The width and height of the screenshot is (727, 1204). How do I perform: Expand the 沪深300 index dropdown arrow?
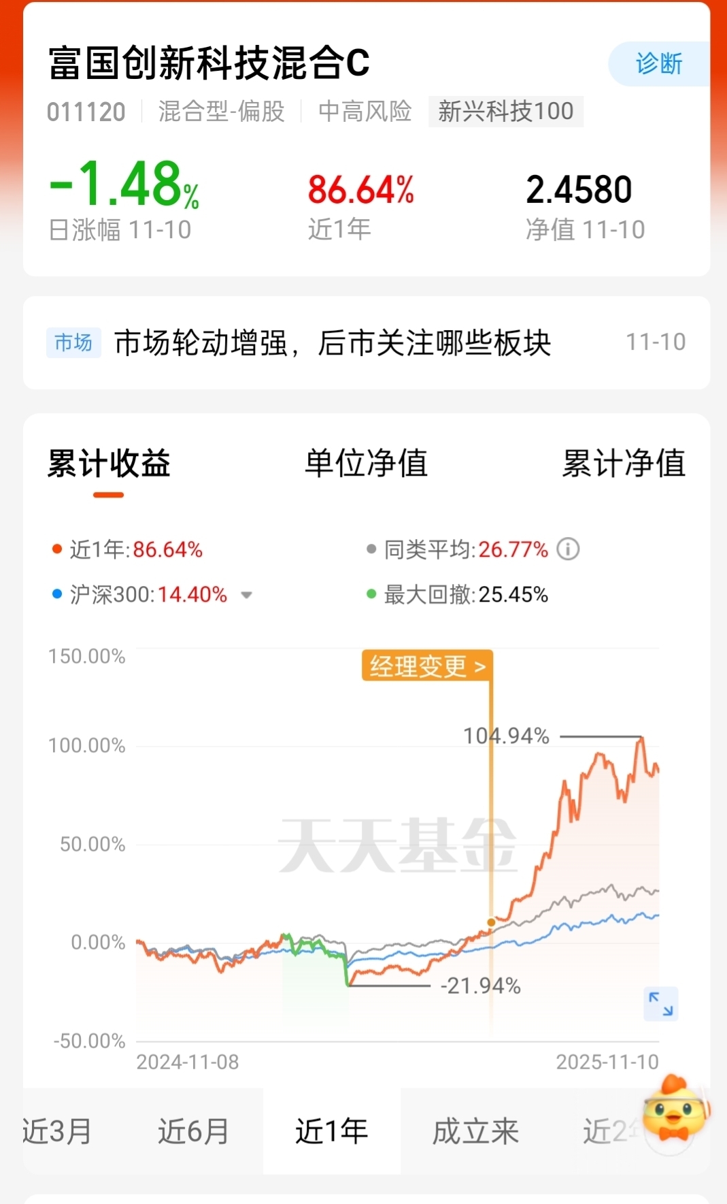point(246,595)
